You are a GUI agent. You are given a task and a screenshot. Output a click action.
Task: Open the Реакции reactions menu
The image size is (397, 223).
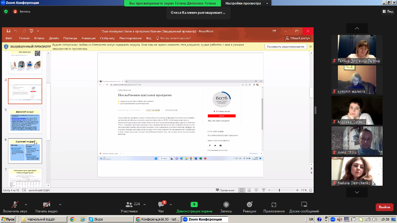tap(249, 204)
